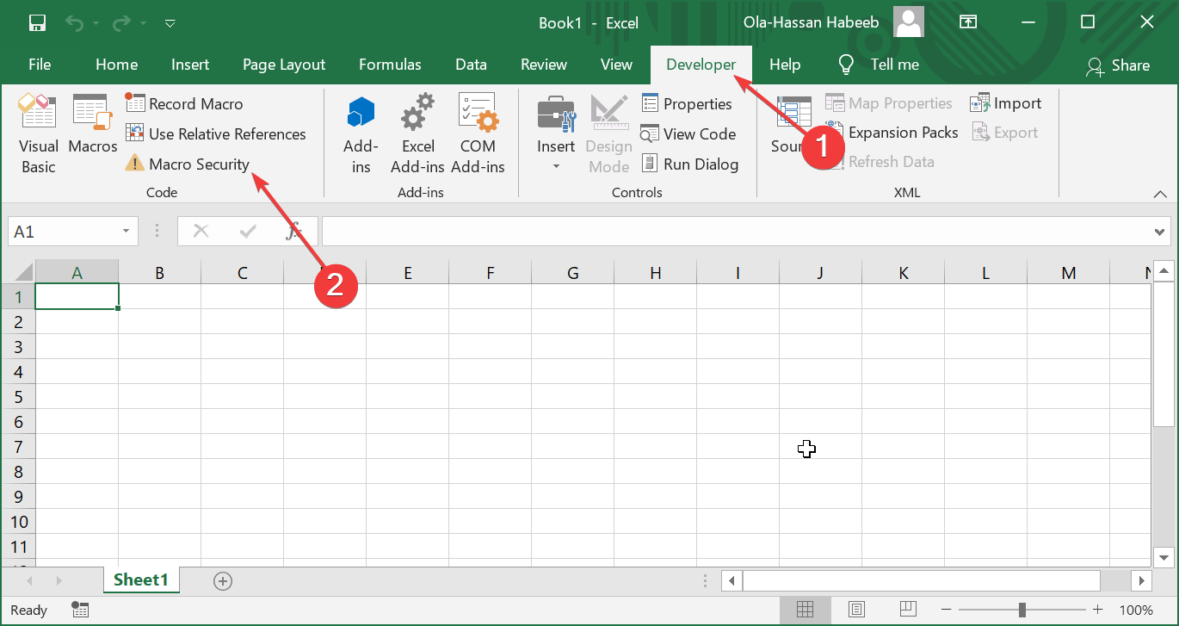Zoom out with the minus button
1179x626 pixels.
coord(947,610)
